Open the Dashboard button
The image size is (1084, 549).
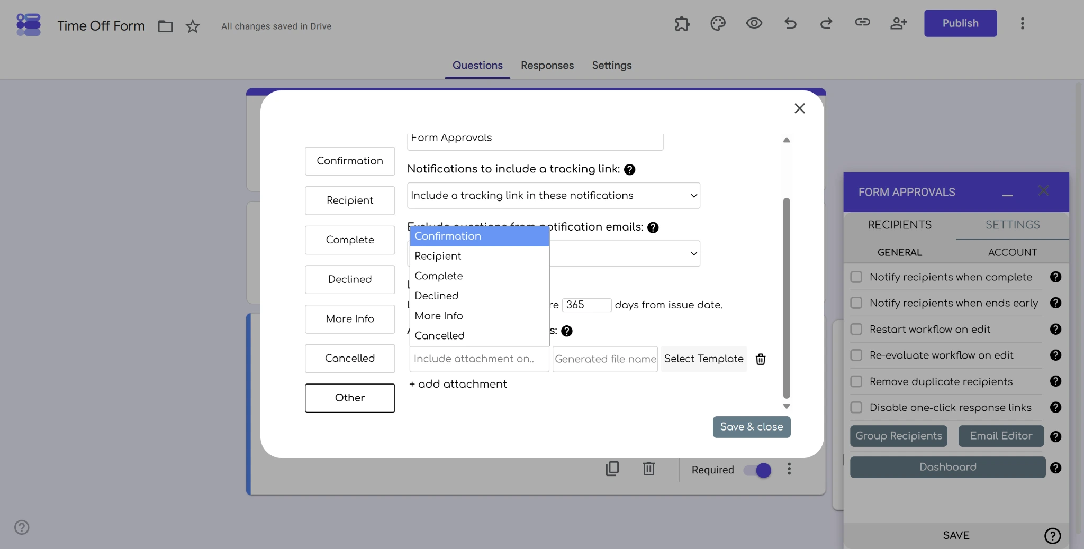948,467
